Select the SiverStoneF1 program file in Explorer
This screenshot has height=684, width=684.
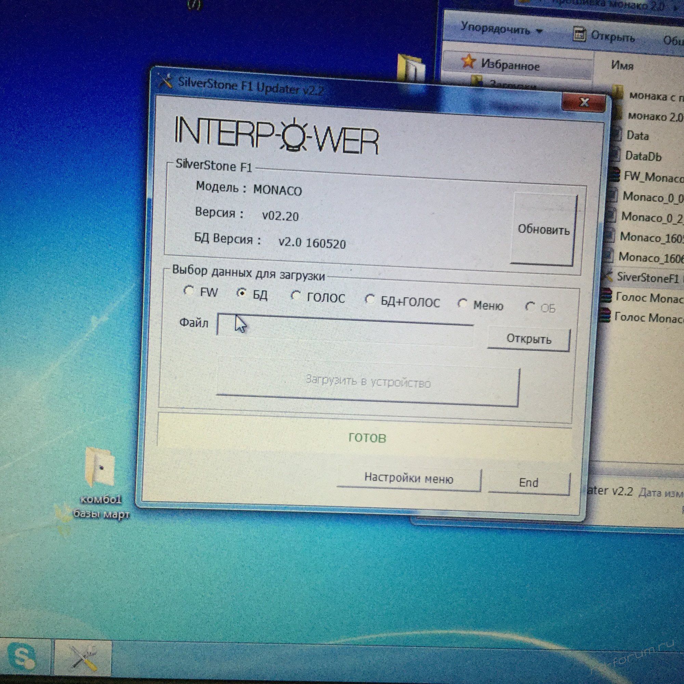(x=648, y=278)
